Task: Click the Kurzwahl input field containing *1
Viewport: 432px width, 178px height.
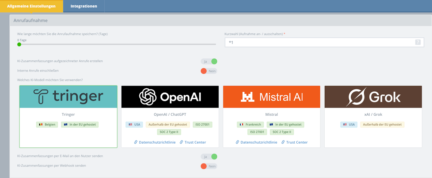Action: (x=323, y=42)
